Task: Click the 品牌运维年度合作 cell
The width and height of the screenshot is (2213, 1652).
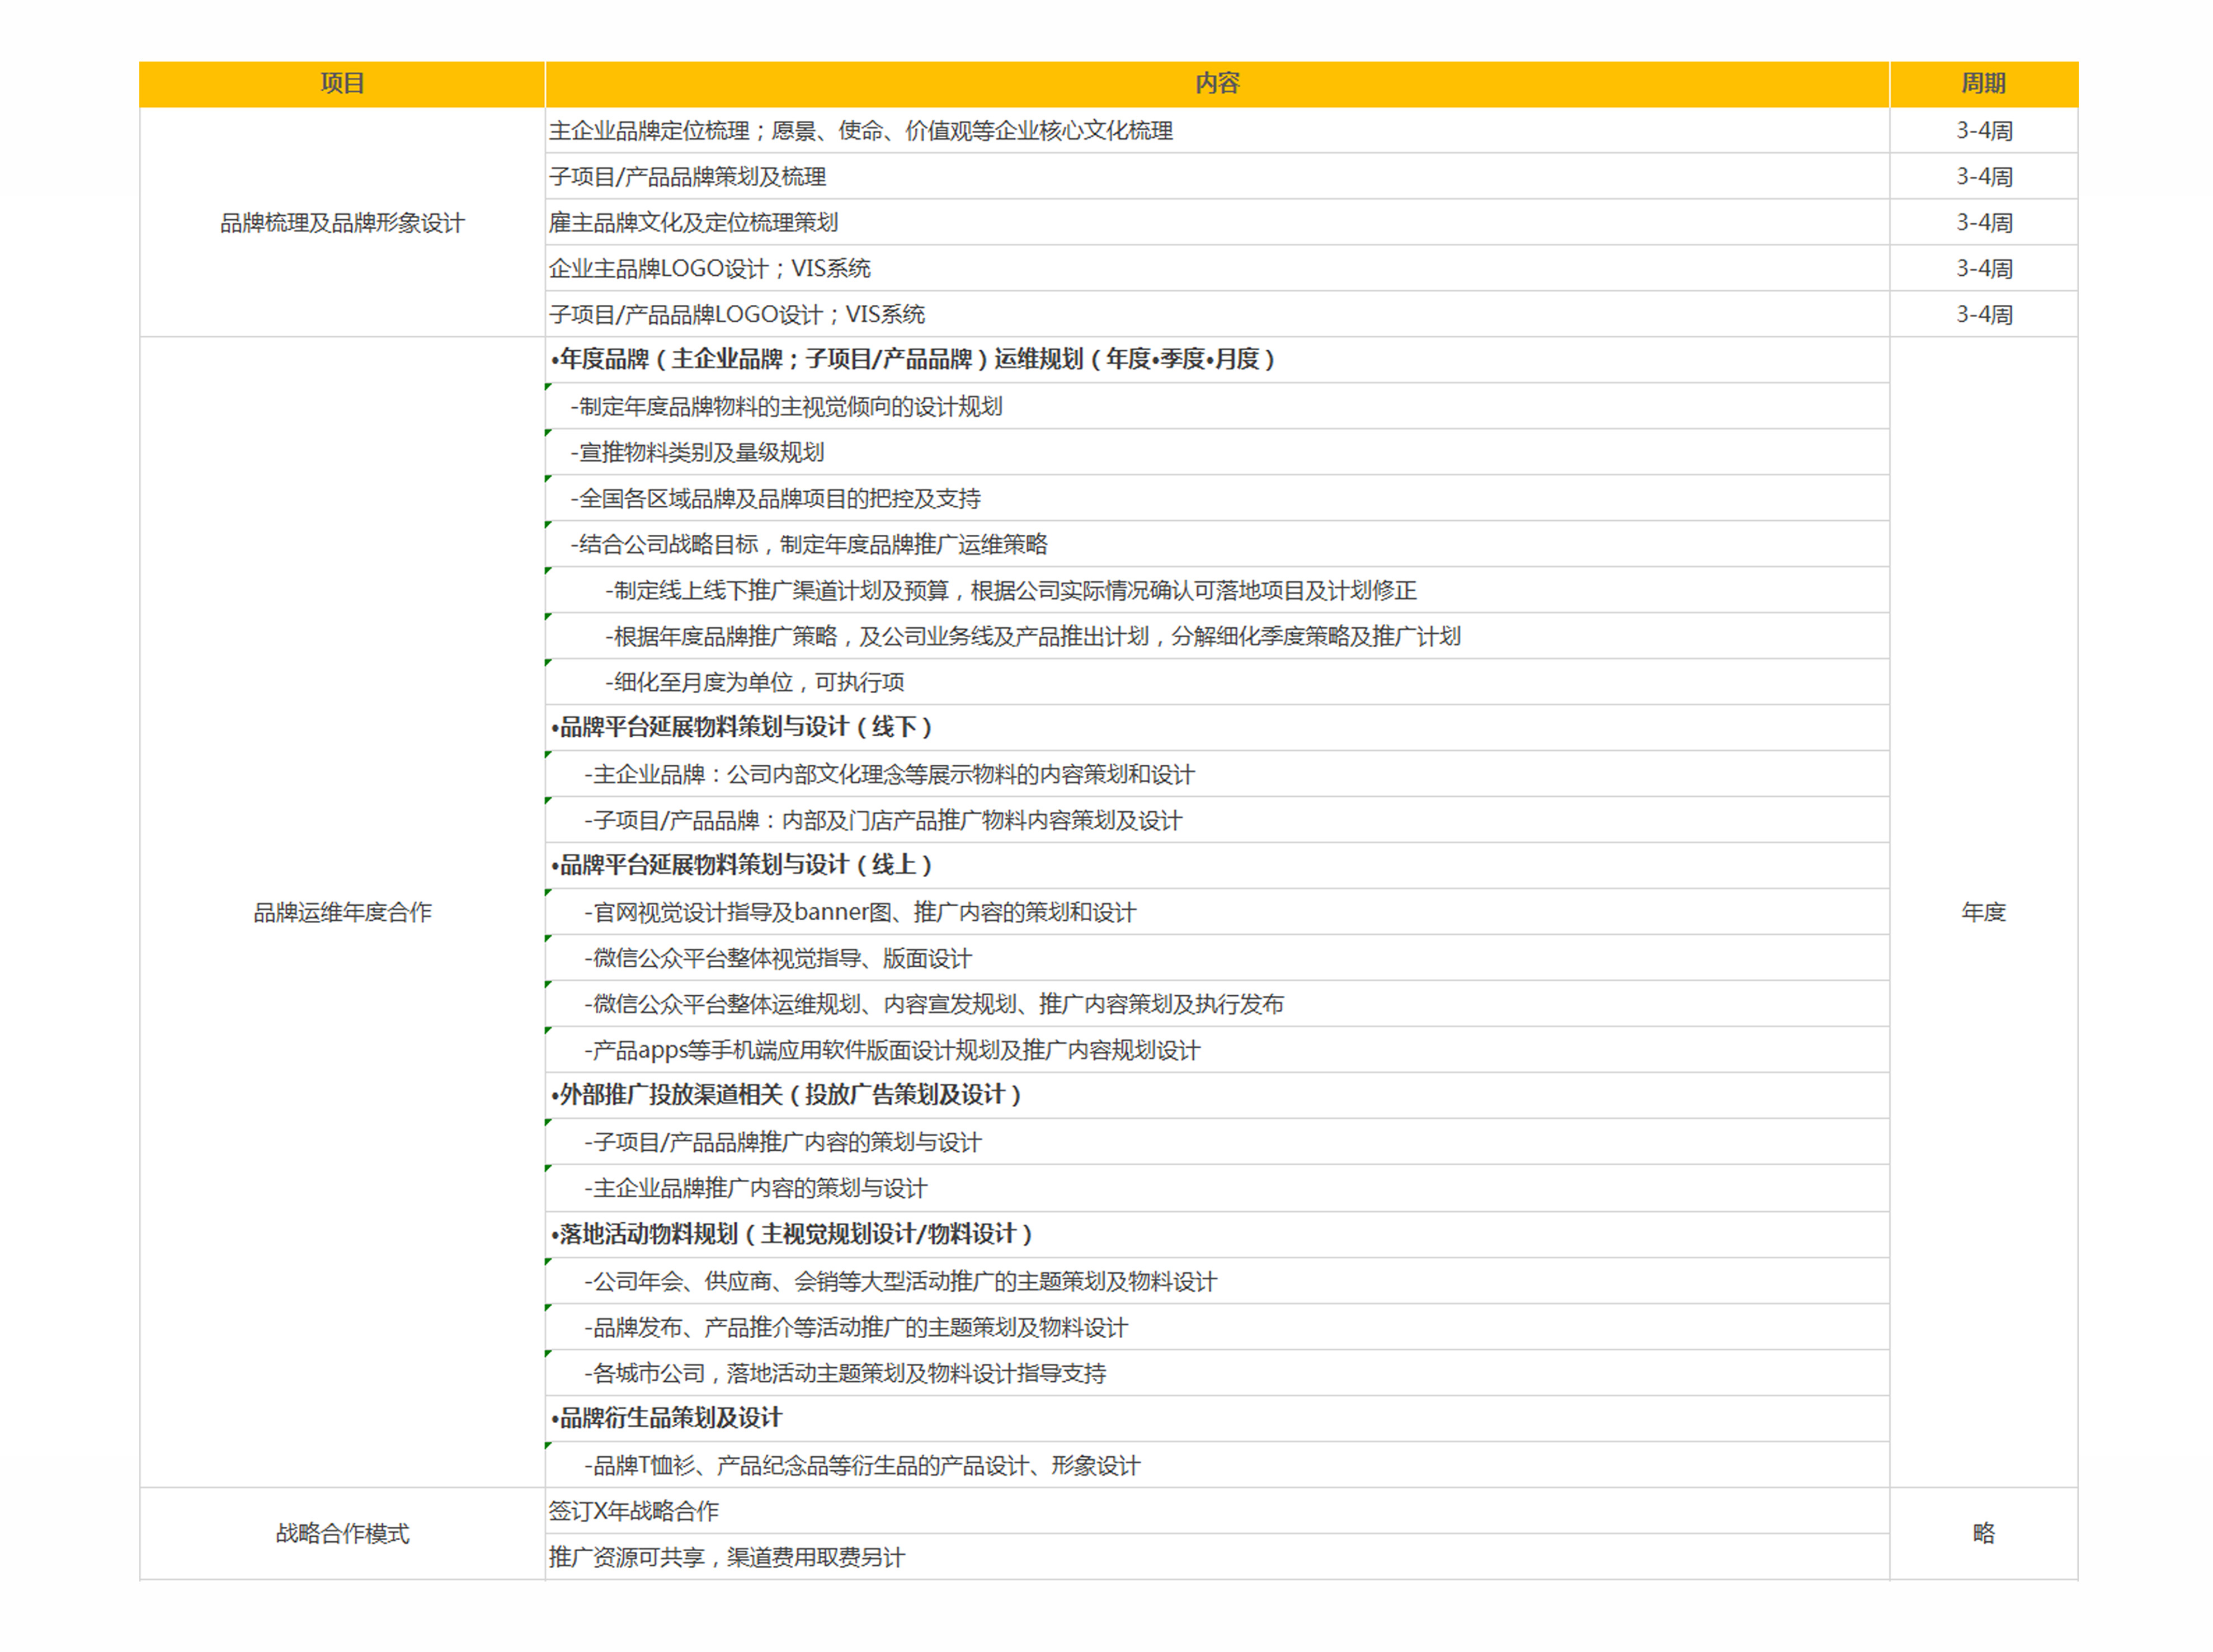Action: pos(342,912)
